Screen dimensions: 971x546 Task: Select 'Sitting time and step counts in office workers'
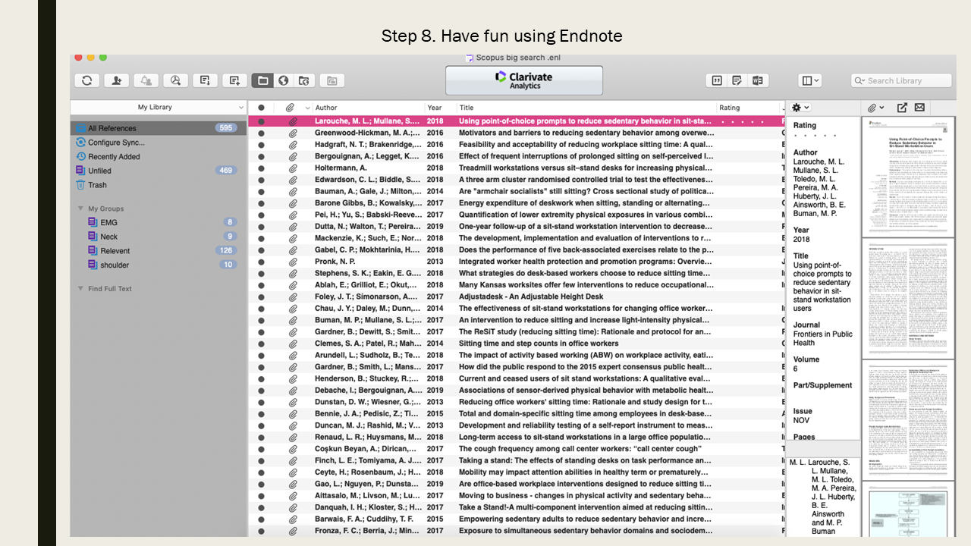point(539,344)
